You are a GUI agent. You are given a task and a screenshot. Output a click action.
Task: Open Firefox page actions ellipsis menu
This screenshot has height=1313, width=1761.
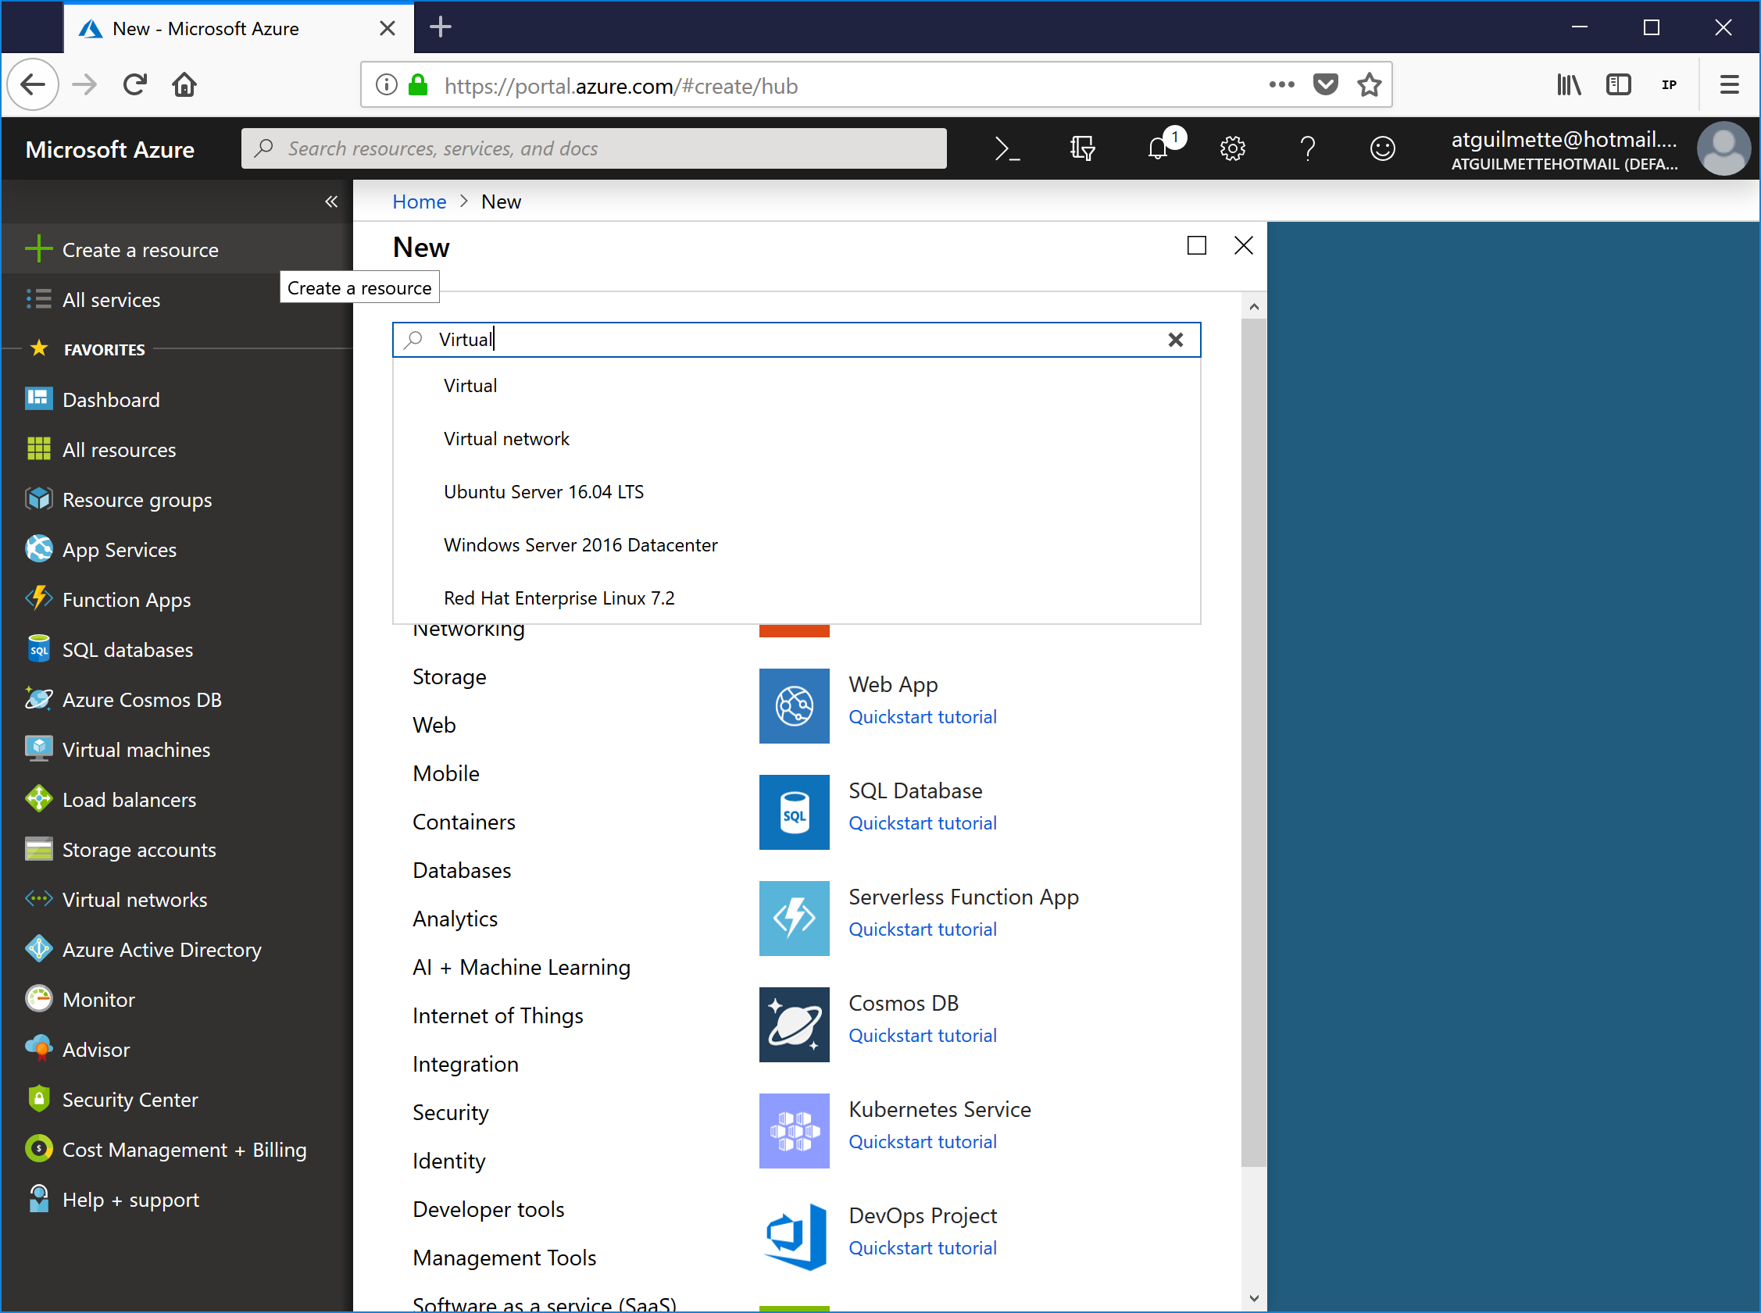[x=1281, y=84]
